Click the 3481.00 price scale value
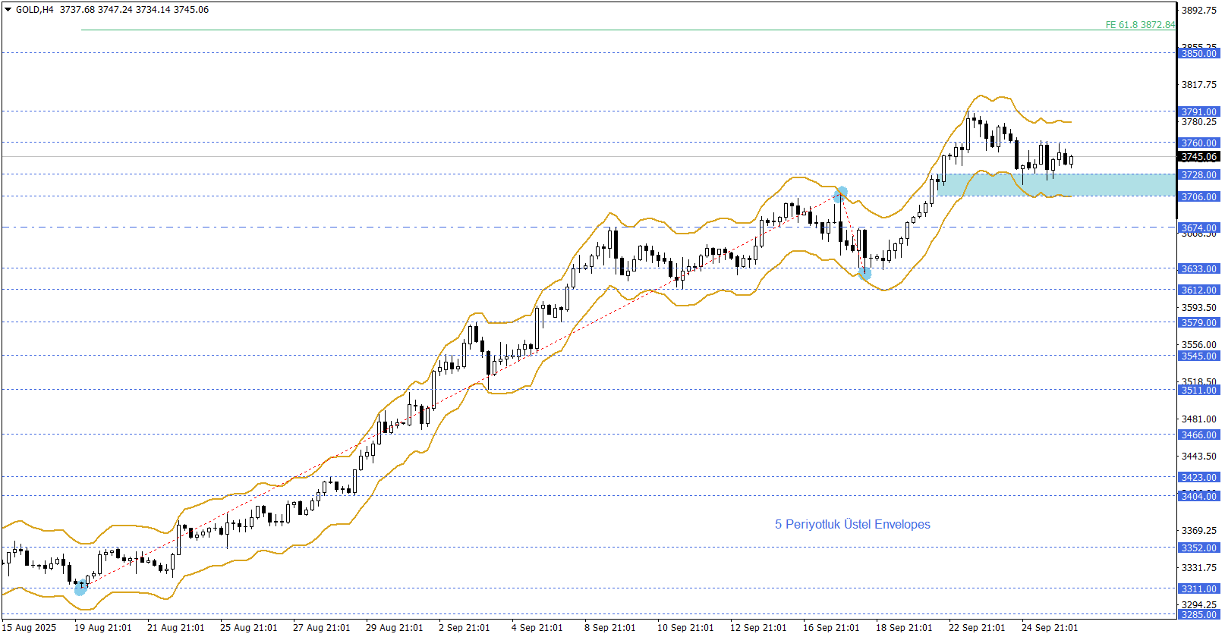Image resolution: width=1225 pixels, height=637 pixels. [1199, 419]
